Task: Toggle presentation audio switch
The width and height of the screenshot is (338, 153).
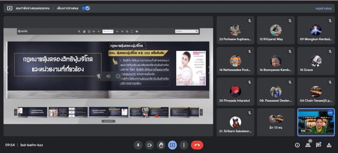Action: tap(86, 8)
